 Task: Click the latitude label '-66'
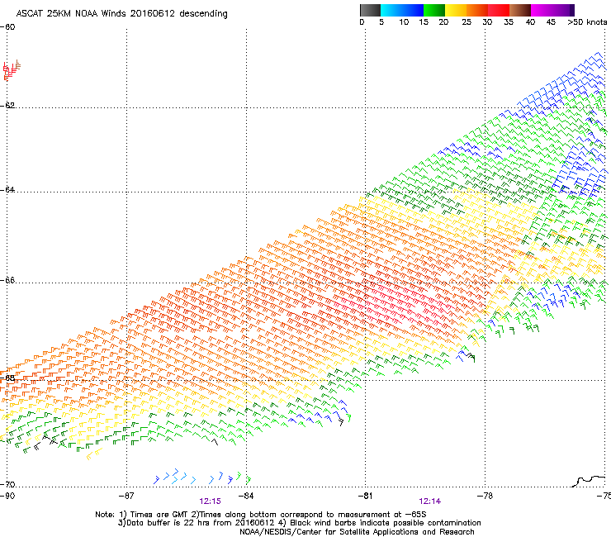pos(7,280)
